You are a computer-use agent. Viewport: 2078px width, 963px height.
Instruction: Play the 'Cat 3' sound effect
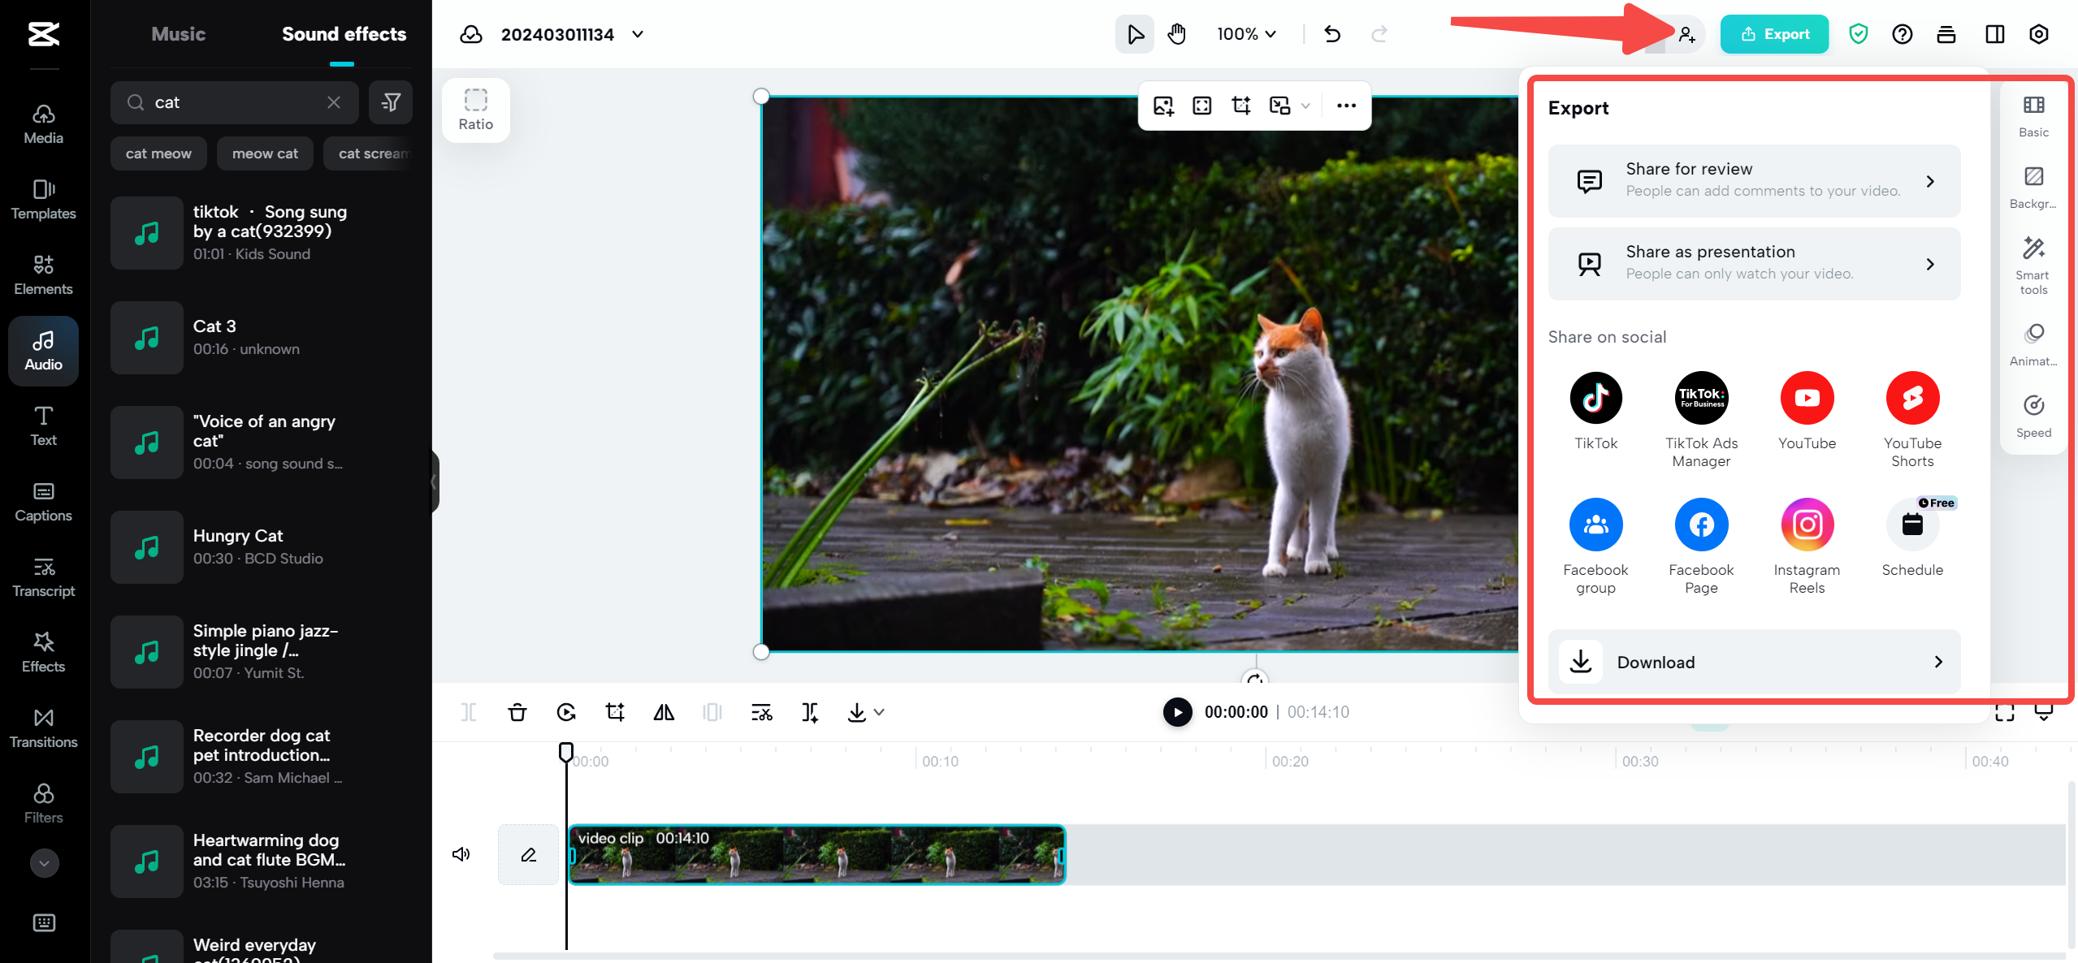tap(146, 338)
